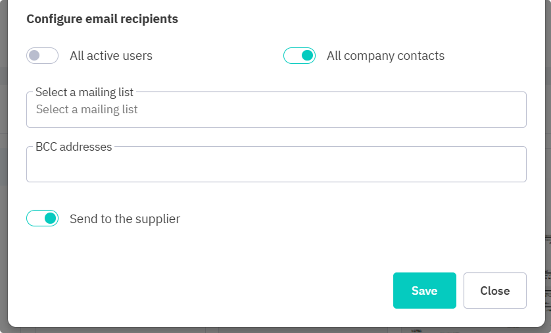Click the "All company contacts" label text
Image resolution: width=551 pixels, height=333 pixels.
coord(385,56)
